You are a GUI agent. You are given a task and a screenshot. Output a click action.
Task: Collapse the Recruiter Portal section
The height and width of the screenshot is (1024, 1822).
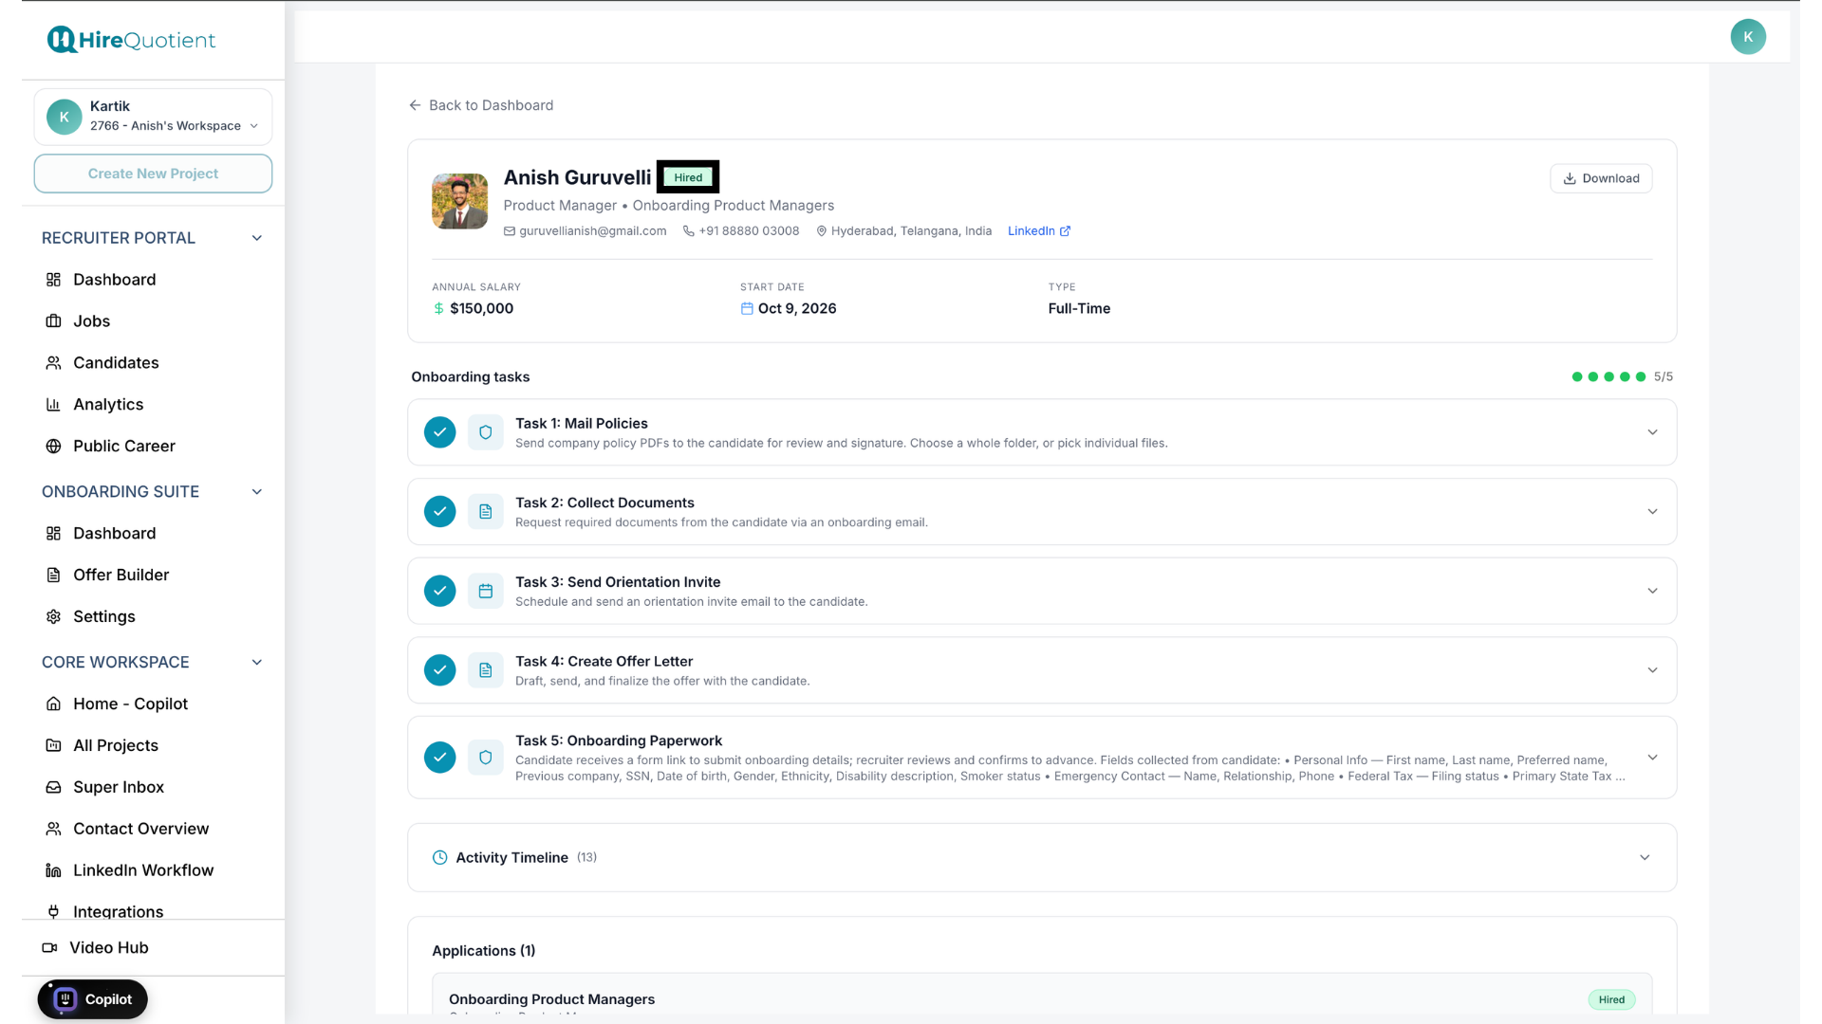256,238
